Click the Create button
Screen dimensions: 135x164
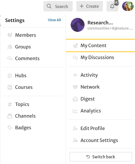(89, 6)
